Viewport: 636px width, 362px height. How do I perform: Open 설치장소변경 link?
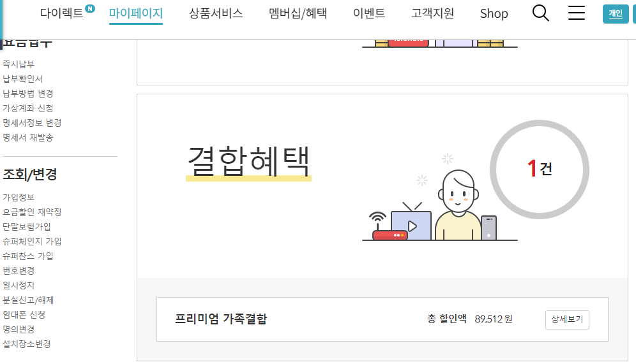point(27,344)
